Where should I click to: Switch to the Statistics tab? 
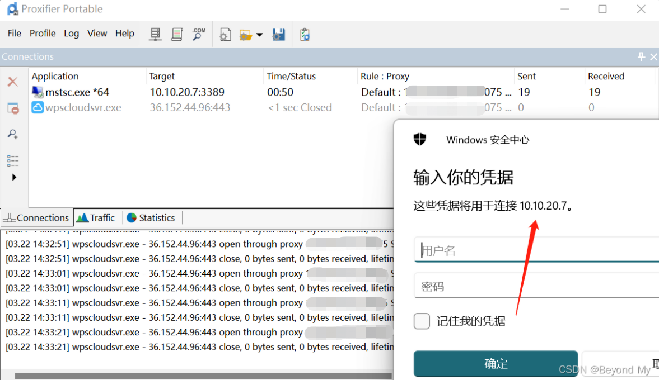pyautogui.click(x=151, y=218)
